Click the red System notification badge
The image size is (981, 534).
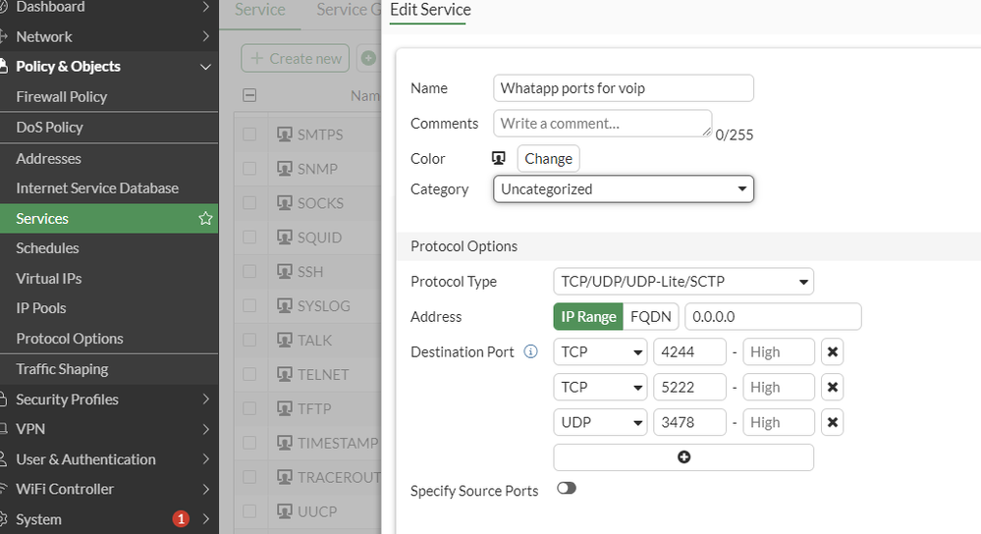pos(181,519)
